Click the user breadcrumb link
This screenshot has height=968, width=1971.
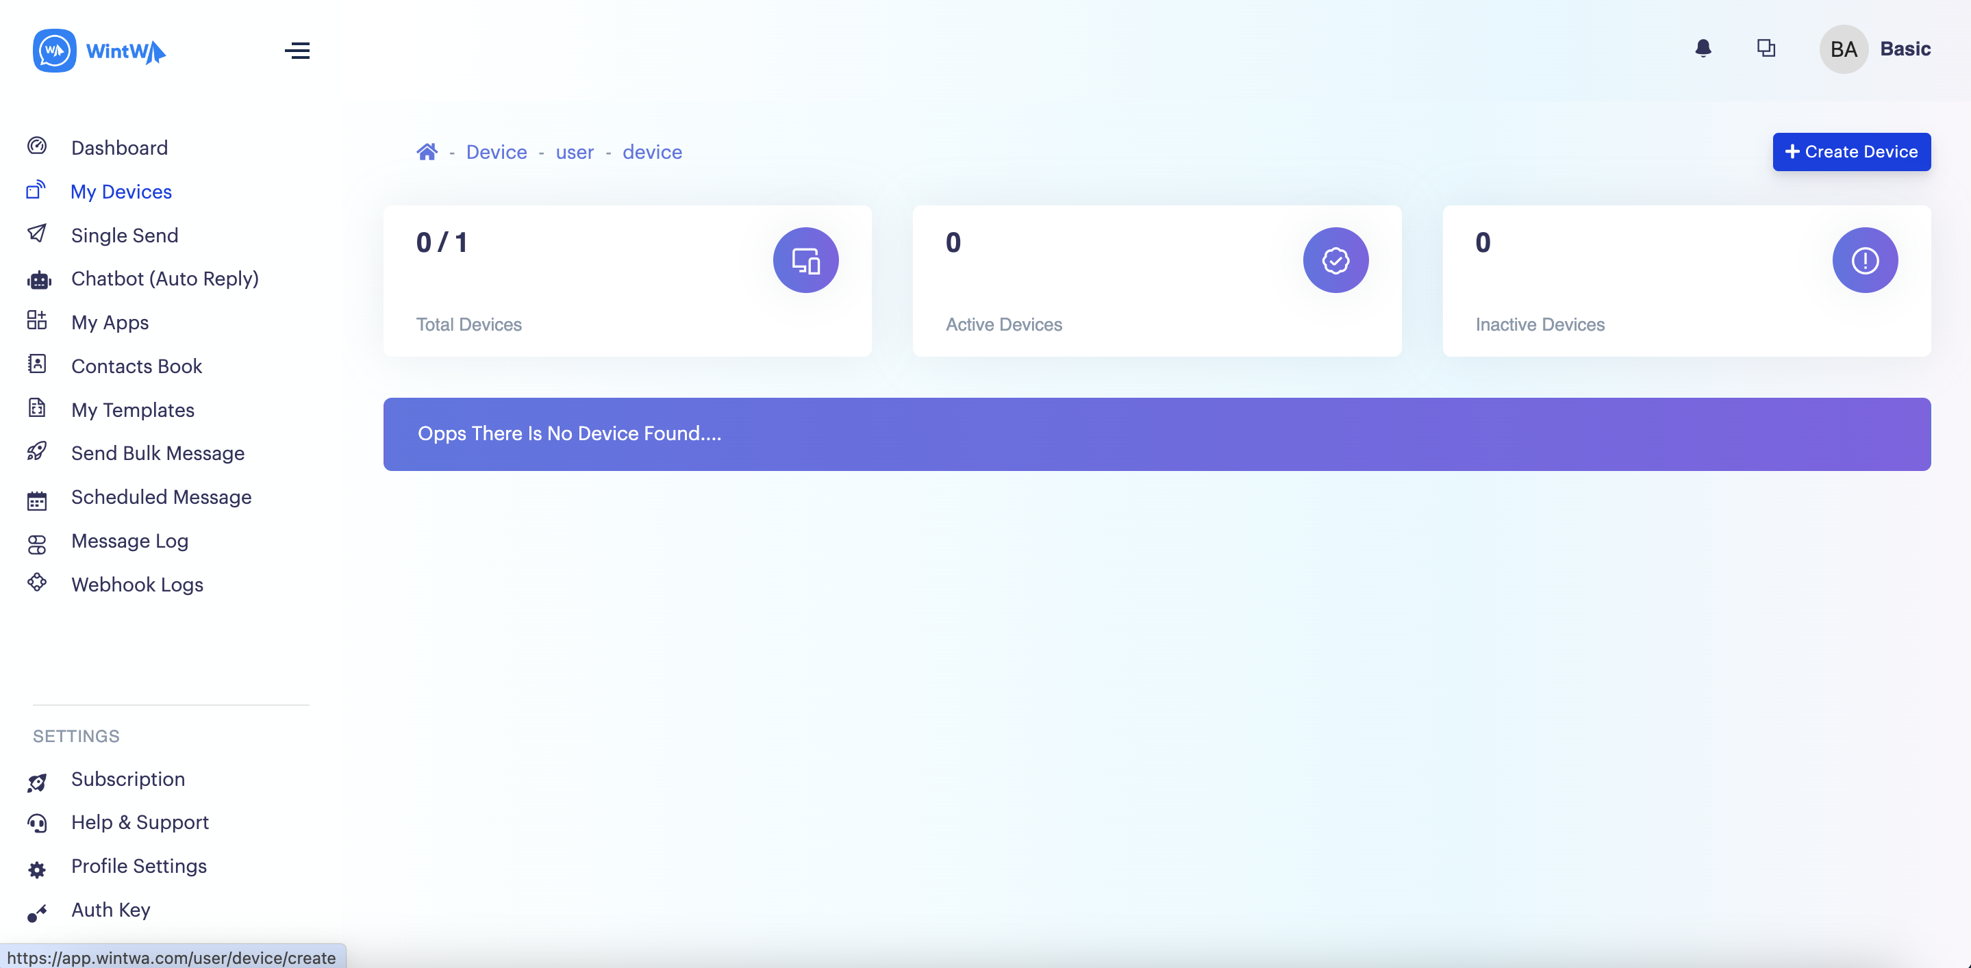click(574, 152)
